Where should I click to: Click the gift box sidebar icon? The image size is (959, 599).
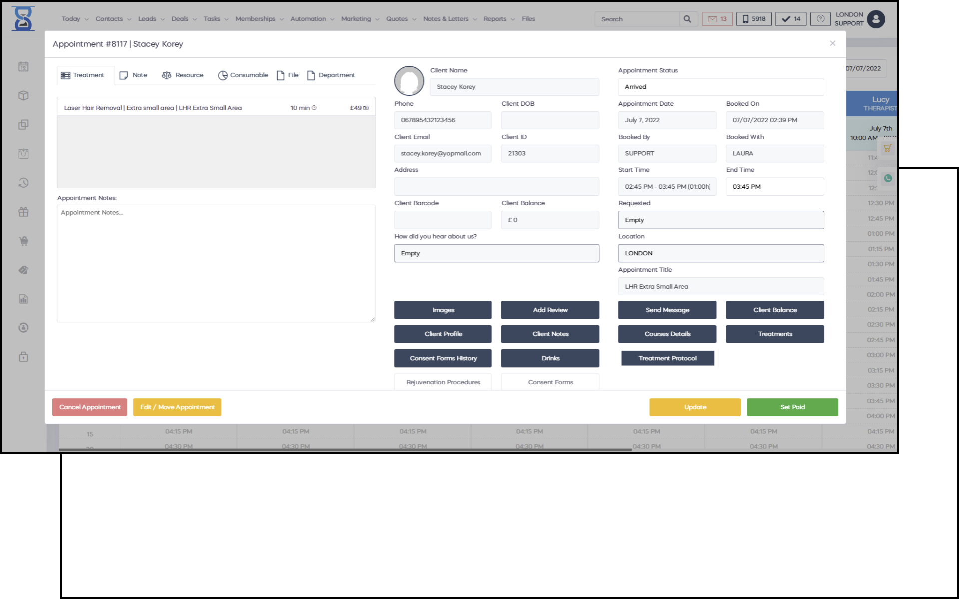[x=23, y=212]
